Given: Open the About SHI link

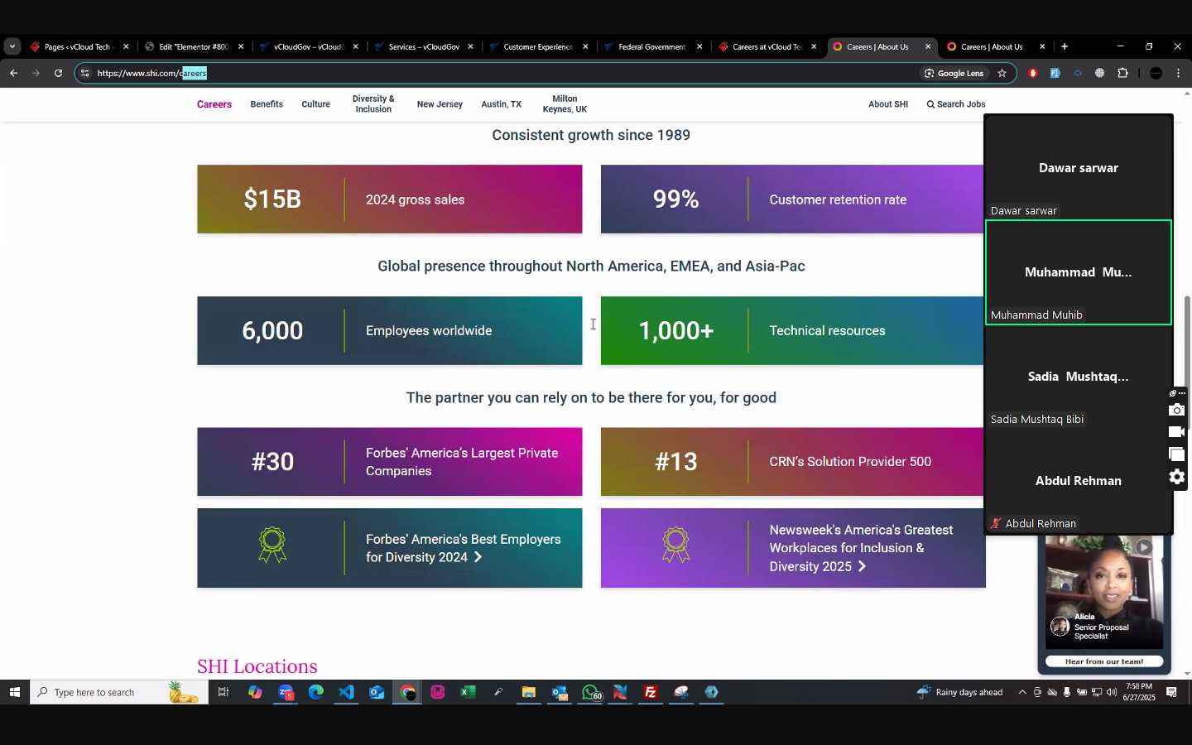Looking at the screenshot, I should (888, 104).
